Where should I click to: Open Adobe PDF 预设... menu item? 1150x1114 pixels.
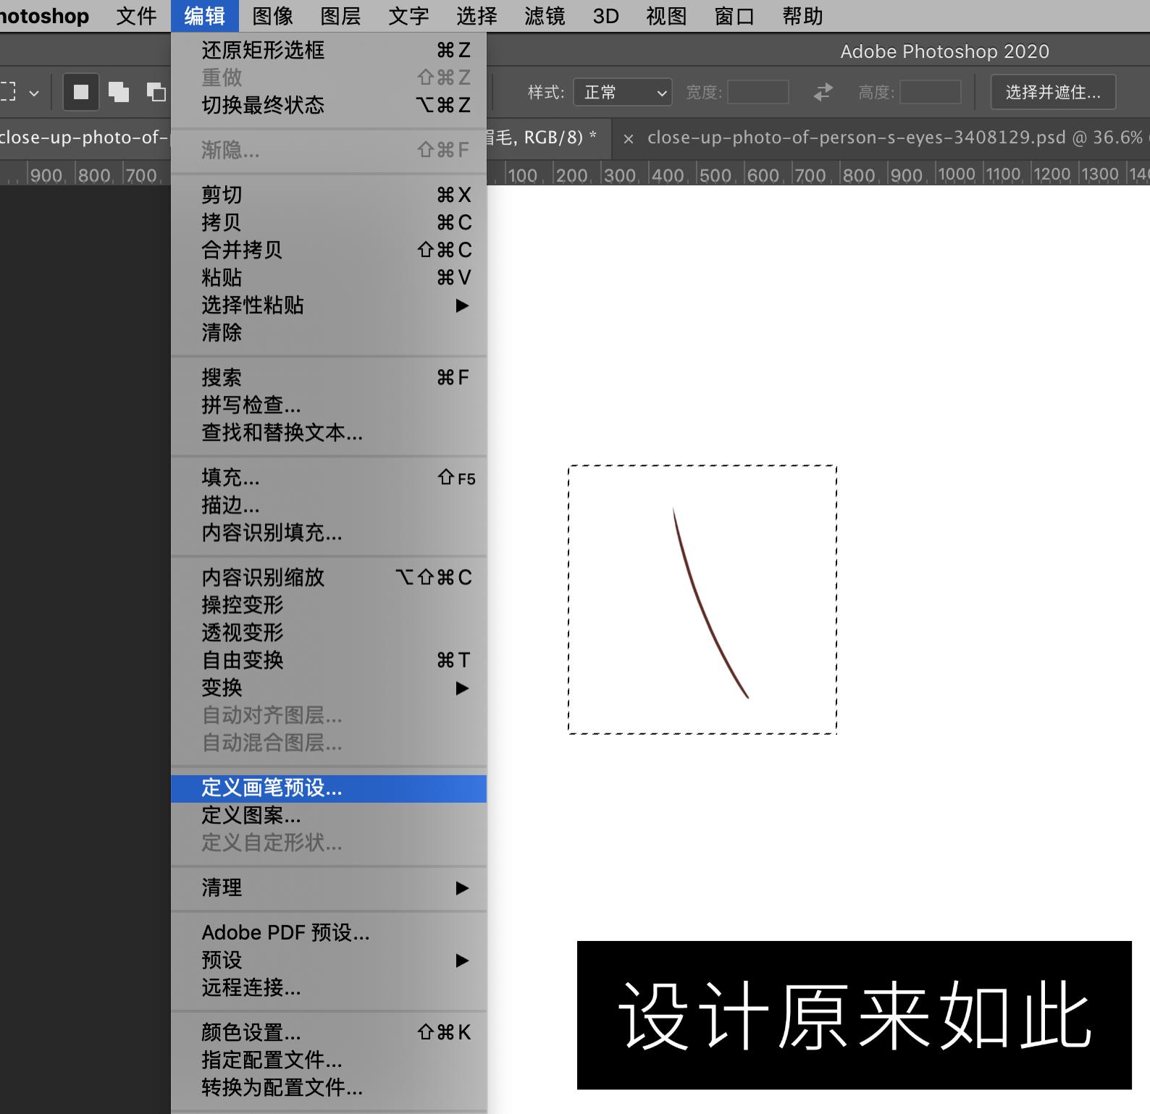pos(329,932)
